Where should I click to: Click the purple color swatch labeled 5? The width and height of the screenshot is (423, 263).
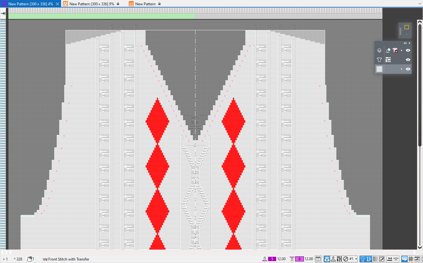[272, 259]
